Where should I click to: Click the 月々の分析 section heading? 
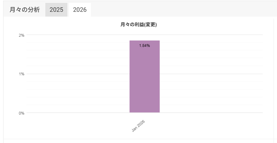point(25,10)
